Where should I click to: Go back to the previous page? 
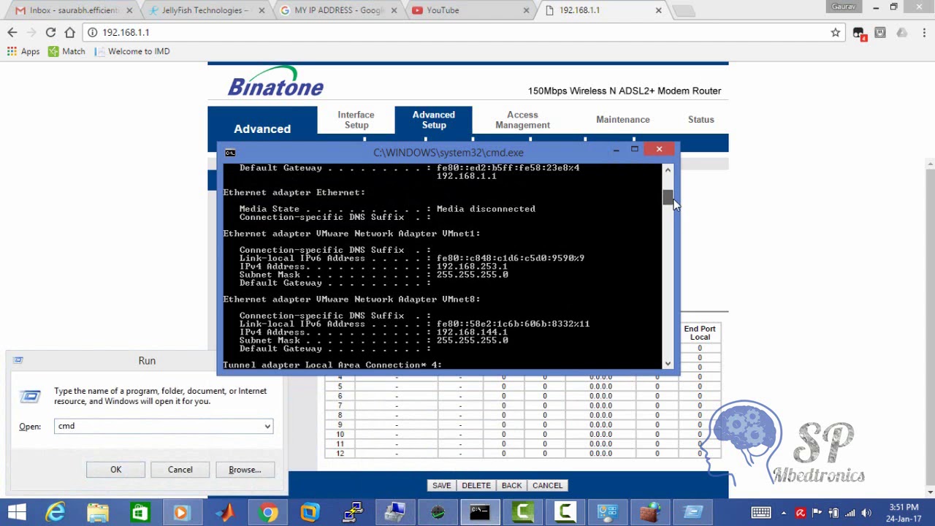click(12, 32)
